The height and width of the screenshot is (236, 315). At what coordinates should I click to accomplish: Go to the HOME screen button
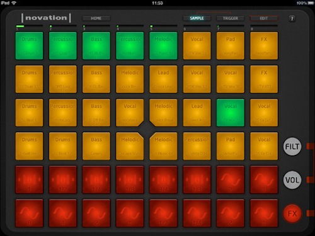click(96, 18)
